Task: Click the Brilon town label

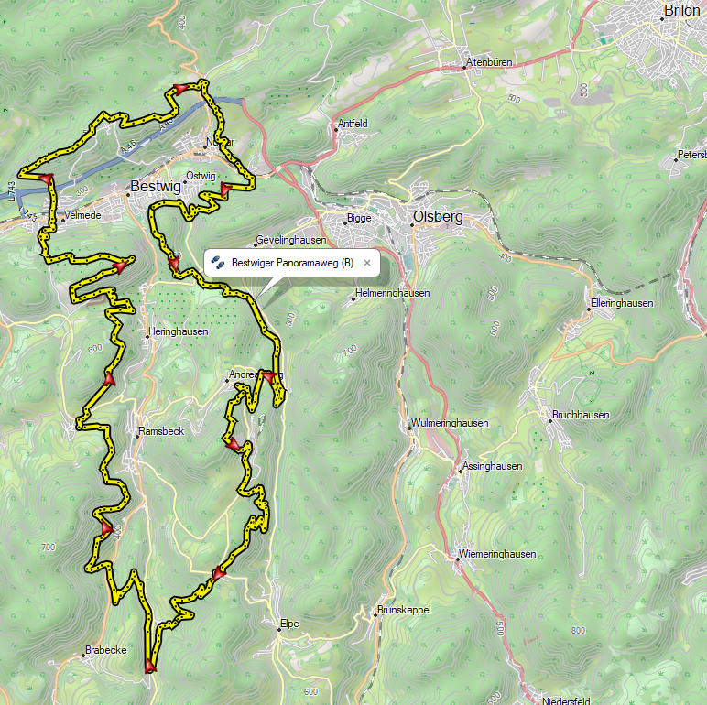Action: (681, 10)
